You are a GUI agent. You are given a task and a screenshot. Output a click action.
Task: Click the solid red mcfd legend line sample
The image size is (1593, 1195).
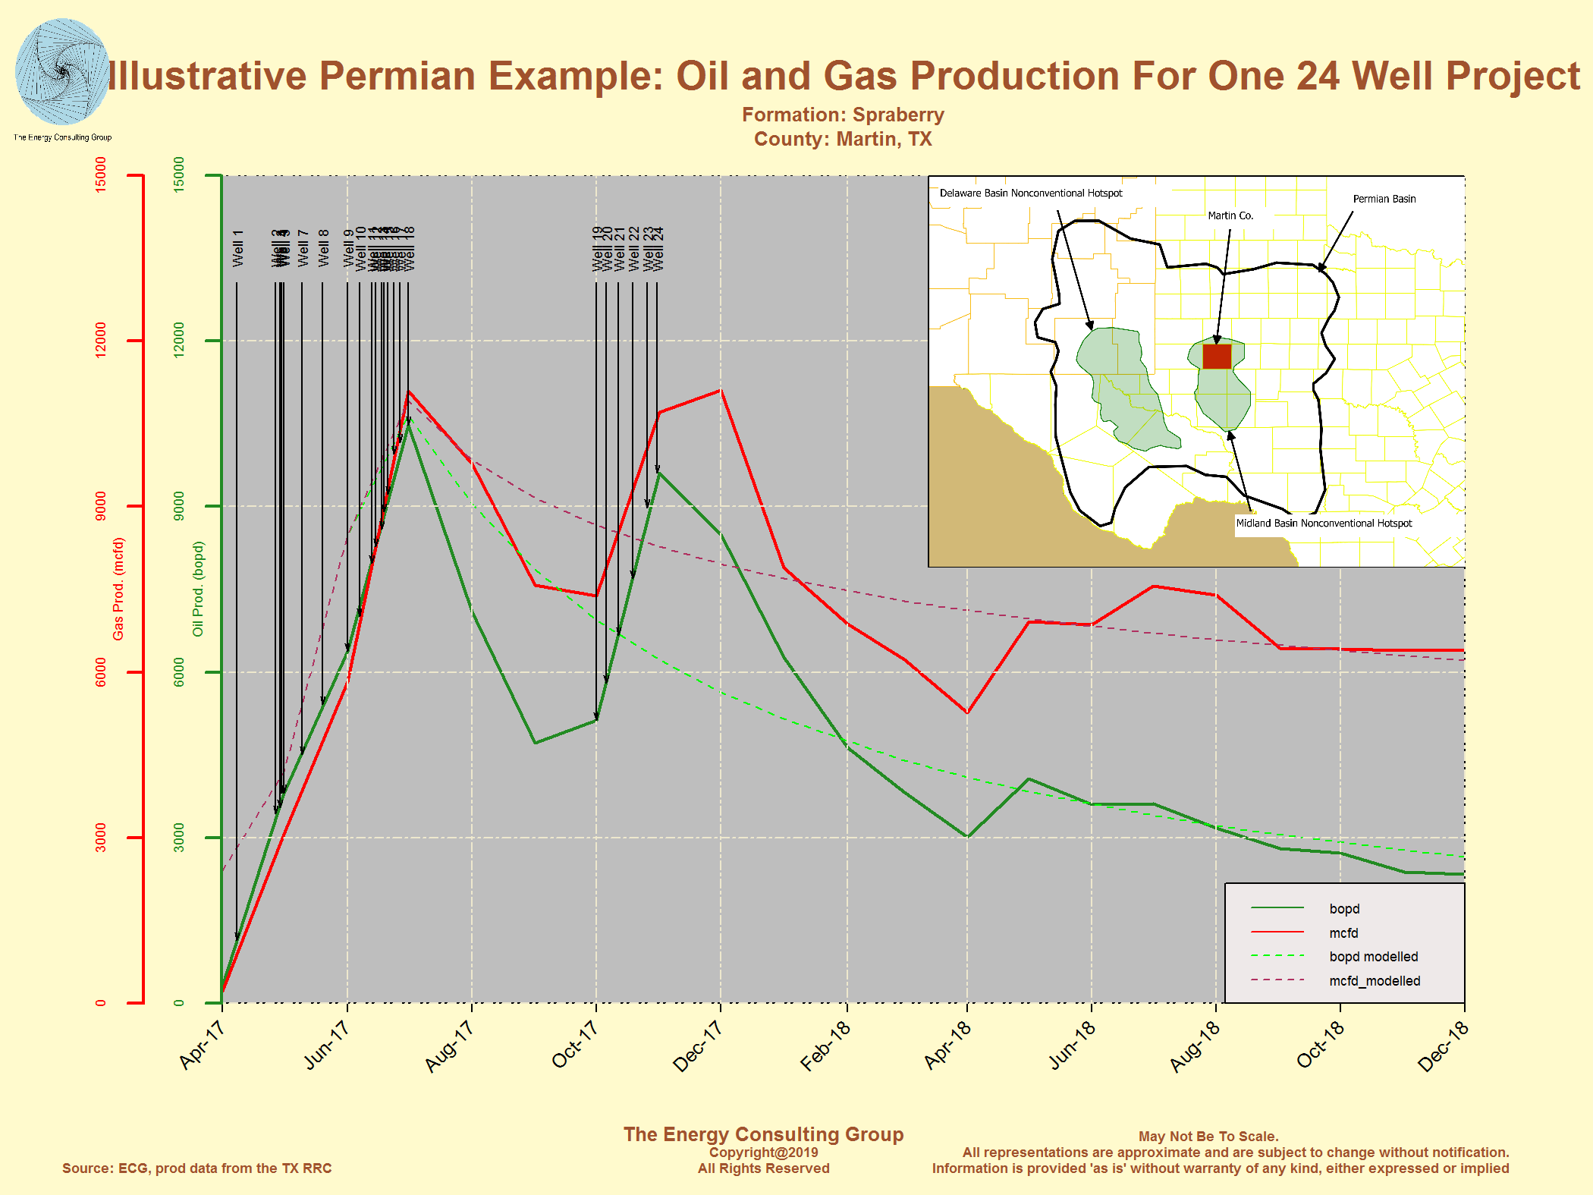(1277, 932)
